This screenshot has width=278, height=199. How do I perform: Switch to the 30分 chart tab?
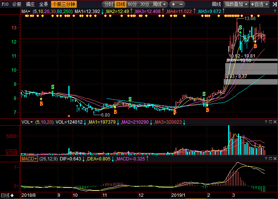click(145, 4)
